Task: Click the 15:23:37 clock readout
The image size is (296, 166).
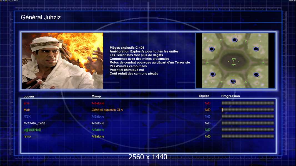Action: pyautogui.click(x=15, y=1)
